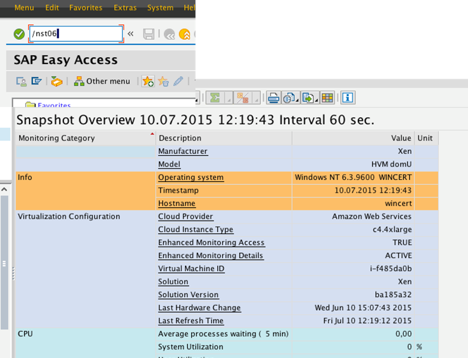
Task: Click the Other menu button
Action: (x=102, y=81)
